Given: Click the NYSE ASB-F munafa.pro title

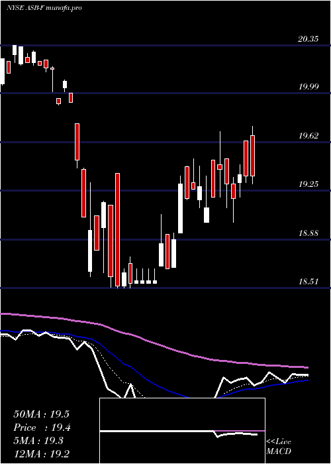Looking at the screenshot, I should click(x=44, y=8).
